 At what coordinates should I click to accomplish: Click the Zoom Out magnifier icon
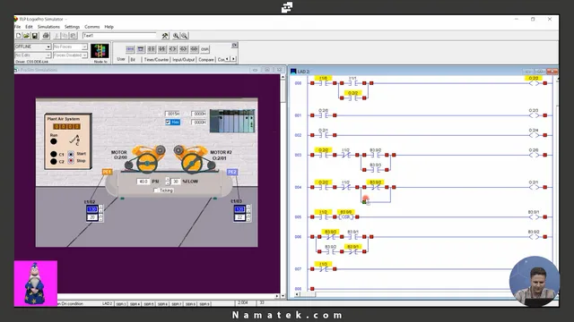(184, 36)
